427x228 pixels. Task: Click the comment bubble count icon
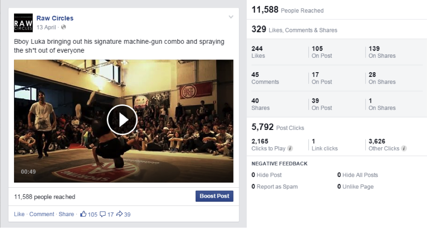click(x=102, y=214)
